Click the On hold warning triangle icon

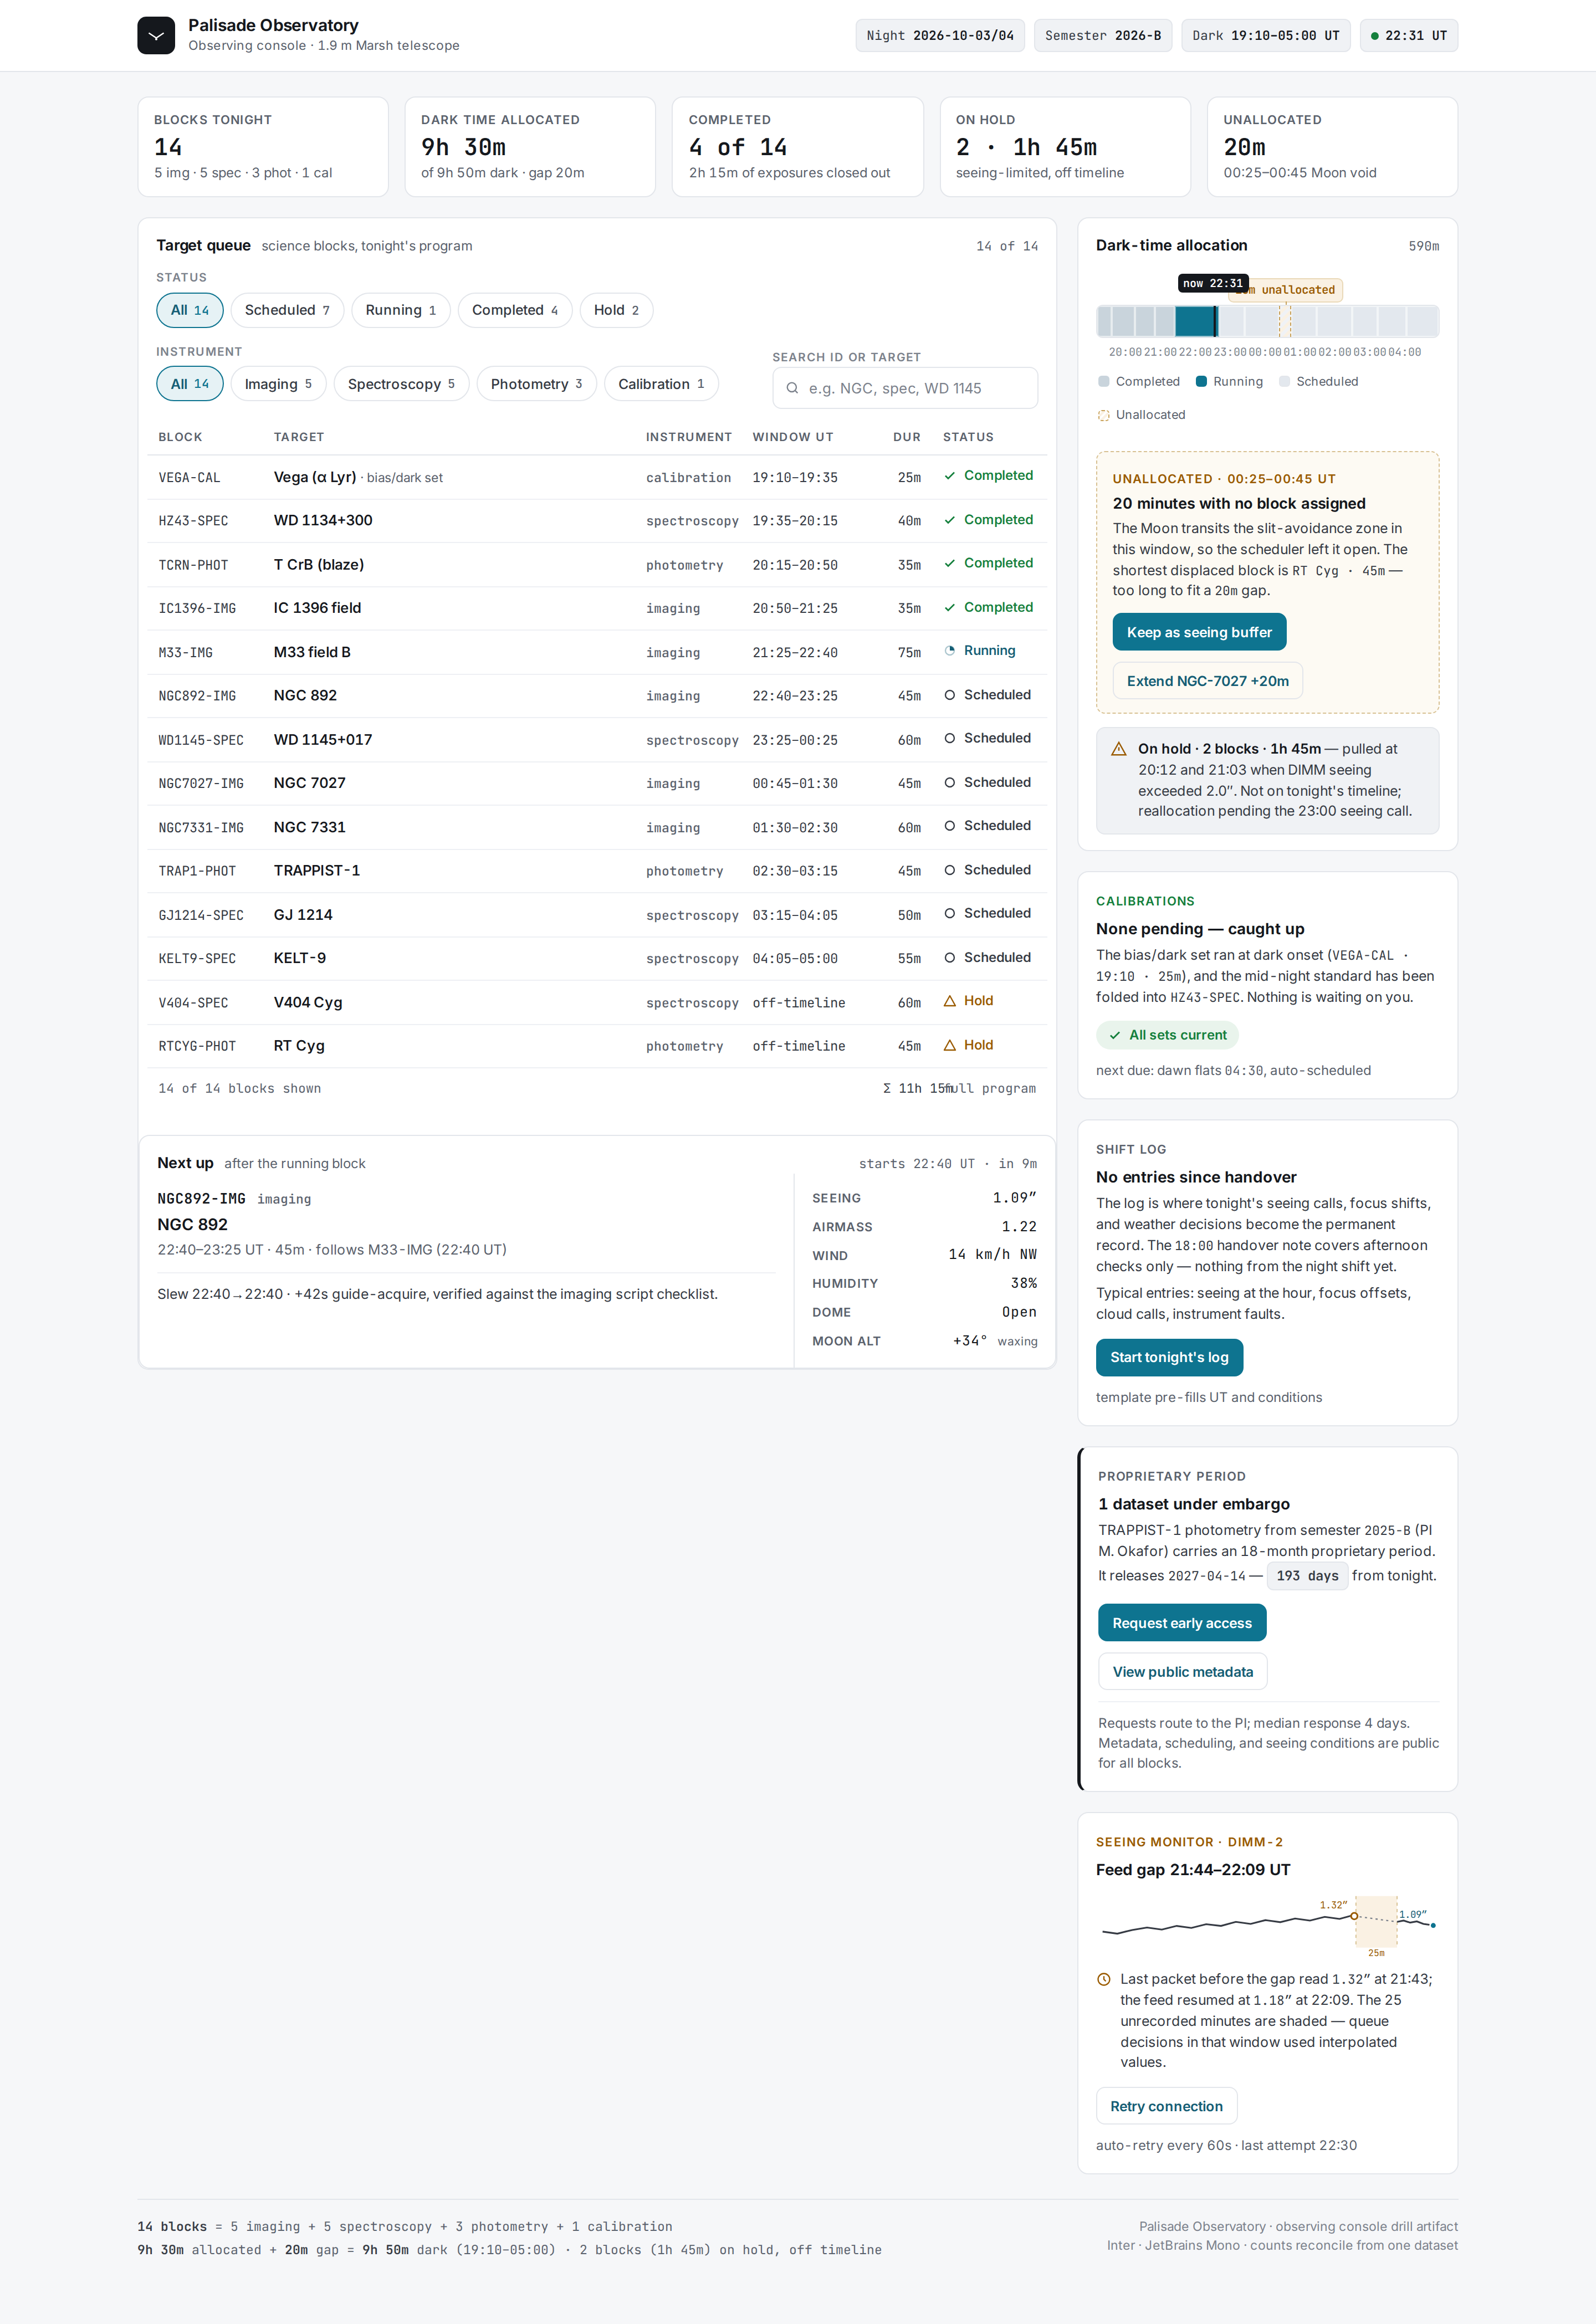coord(1119,749)
